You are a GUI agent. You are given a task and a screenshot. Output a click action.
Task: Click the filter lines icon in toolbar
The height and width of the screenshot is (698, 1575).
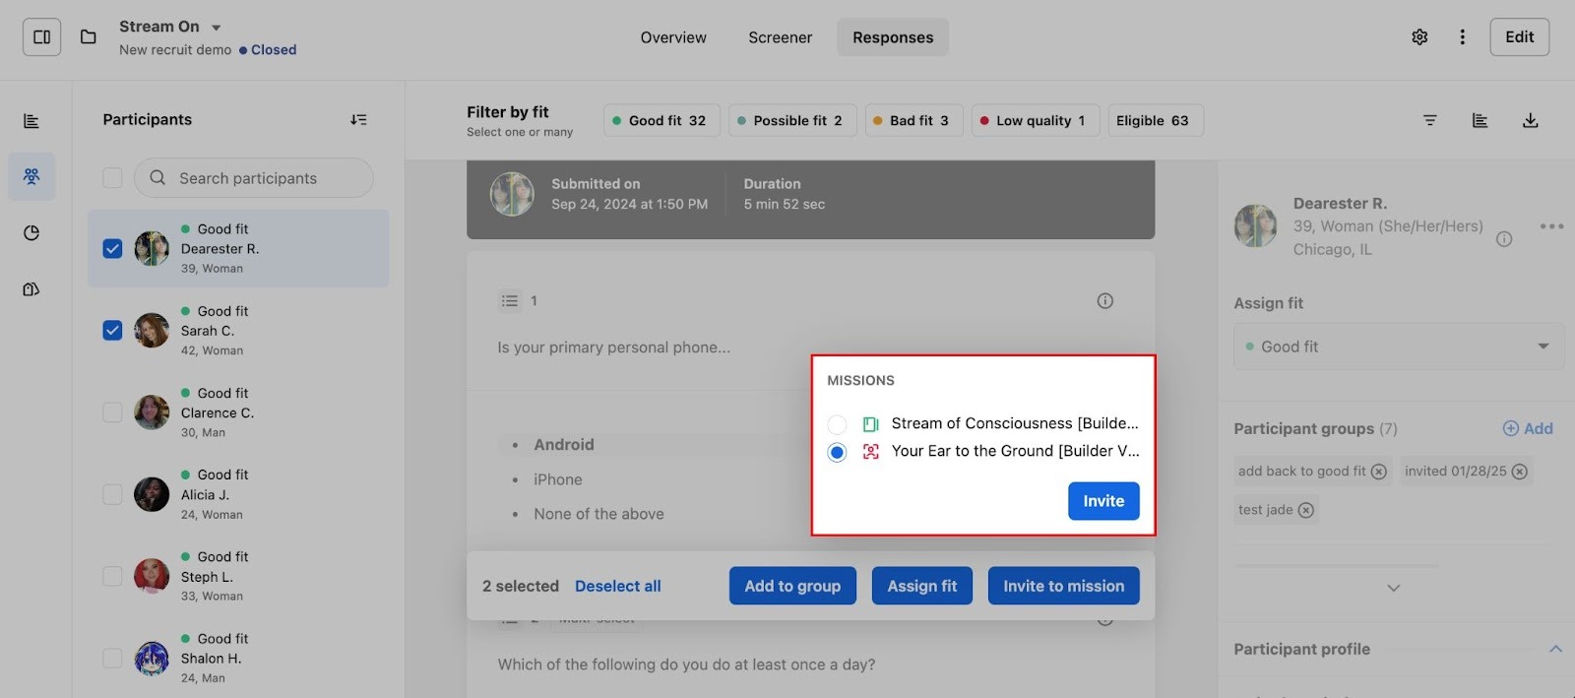[x=1429, y=120]
